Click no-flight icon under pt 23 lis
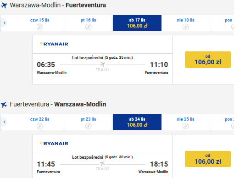The height and width of the screenshot is (178, 234). [x=89, y=126]
